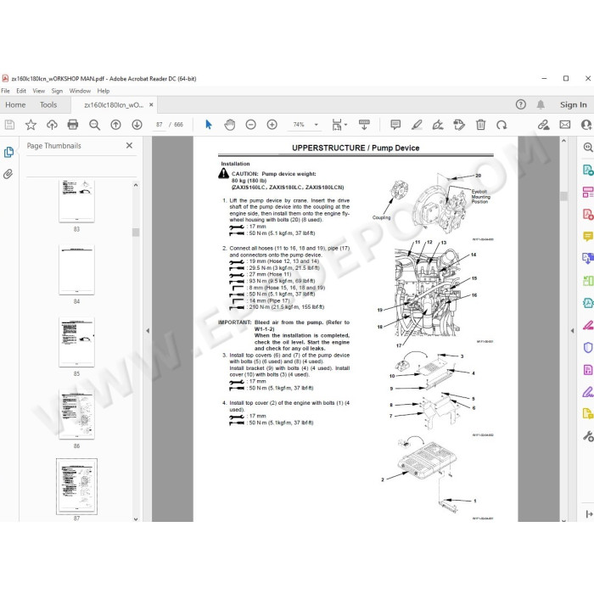Add the document to starred bookmarks
594x594 pixels.
31,125
